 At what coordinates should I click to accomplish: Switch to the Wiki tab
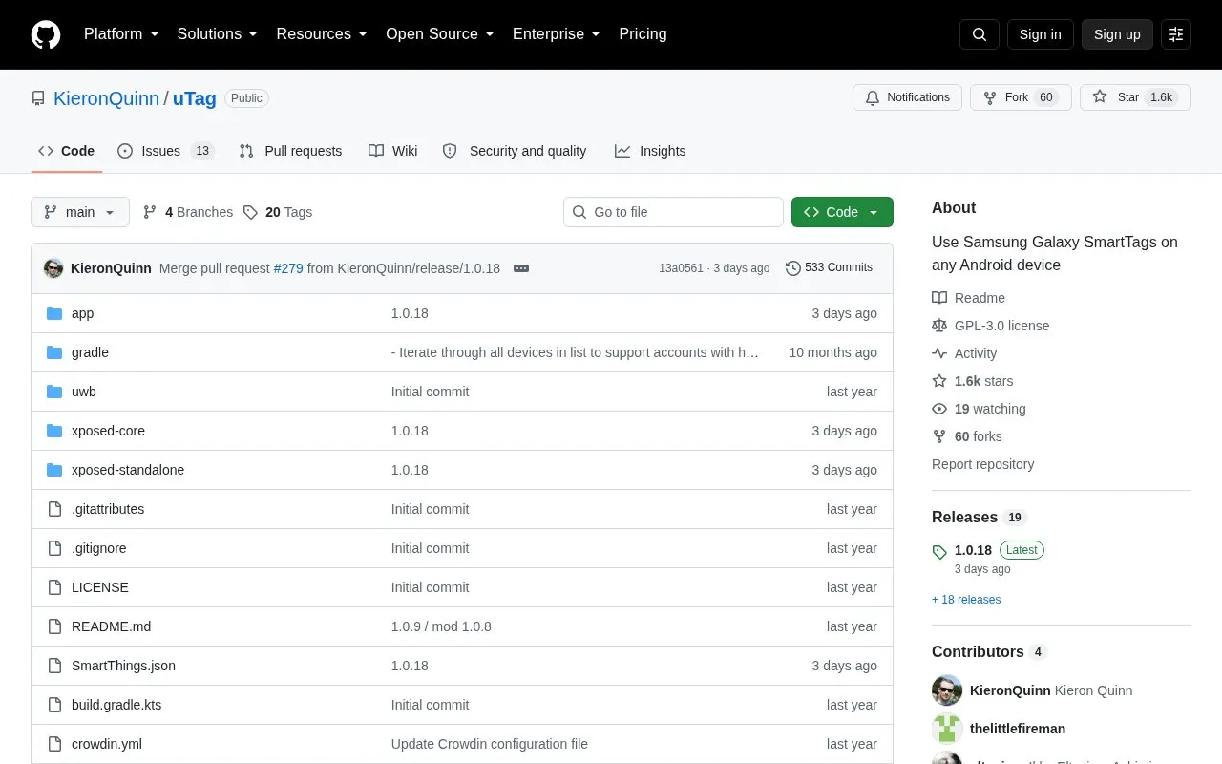pyautogui.click(x=393, y=151)
